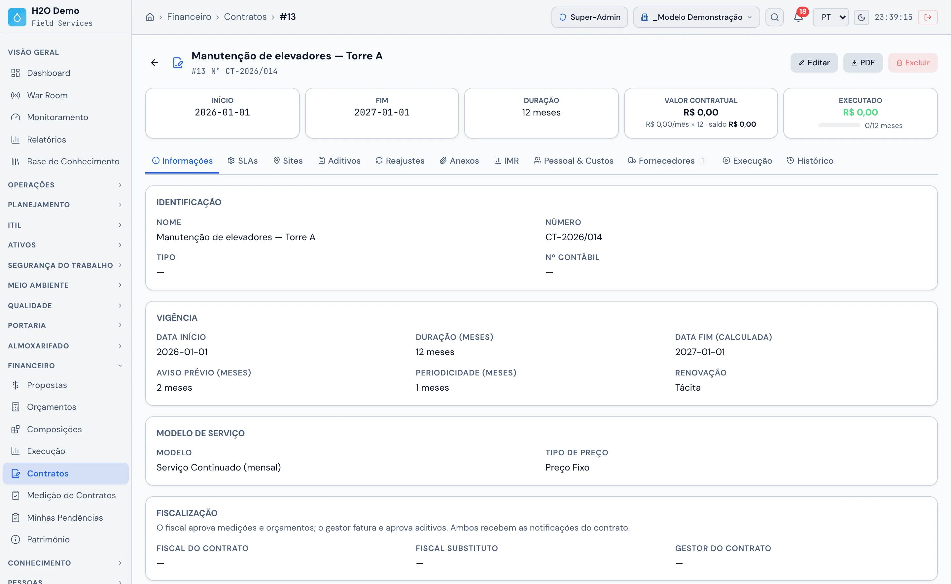Image resolution: width=951 pixels, height=584 pixels.
Task: Download contract with PDF button
Action: point(863,63)
